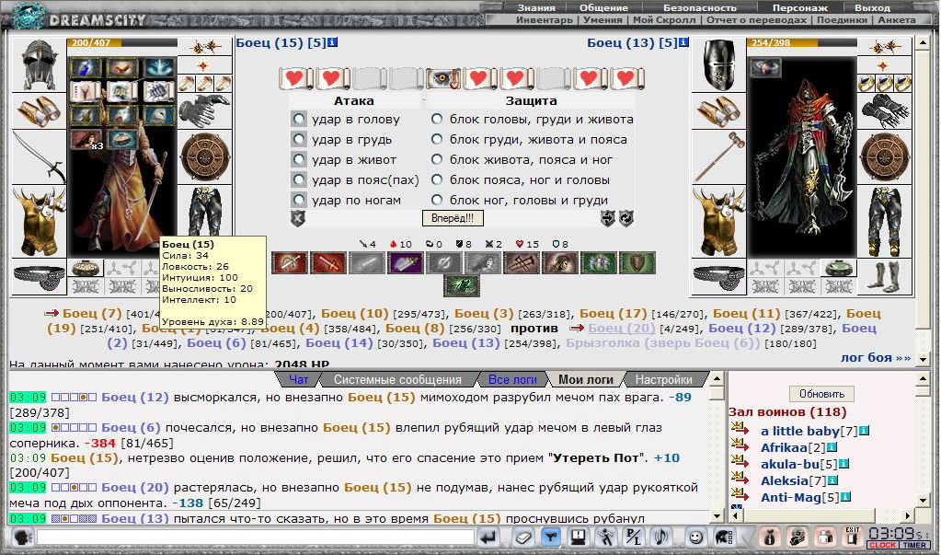Choose блок пояса, ног и головы

437,179
